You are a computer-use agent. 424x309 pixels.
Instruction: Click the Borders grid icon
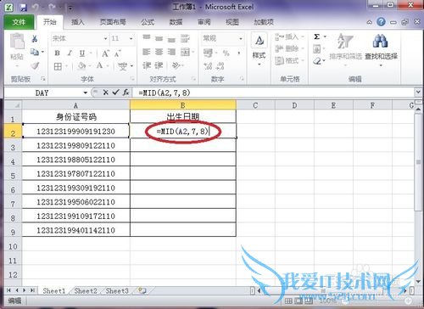(x=58, y=66)
